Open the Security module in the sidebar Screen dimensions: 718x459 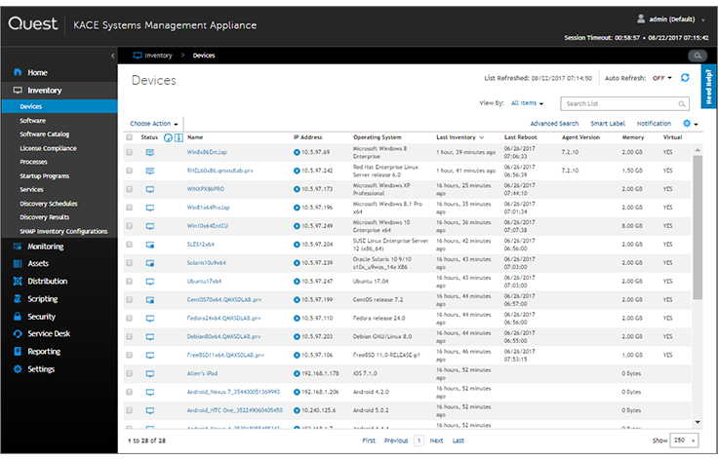click(x=41, y=317)
